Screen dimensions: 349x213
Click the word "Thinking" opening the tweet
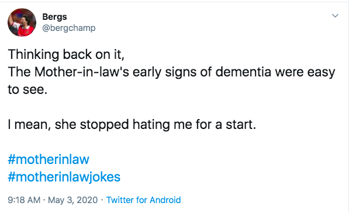(x=33, y=55)
